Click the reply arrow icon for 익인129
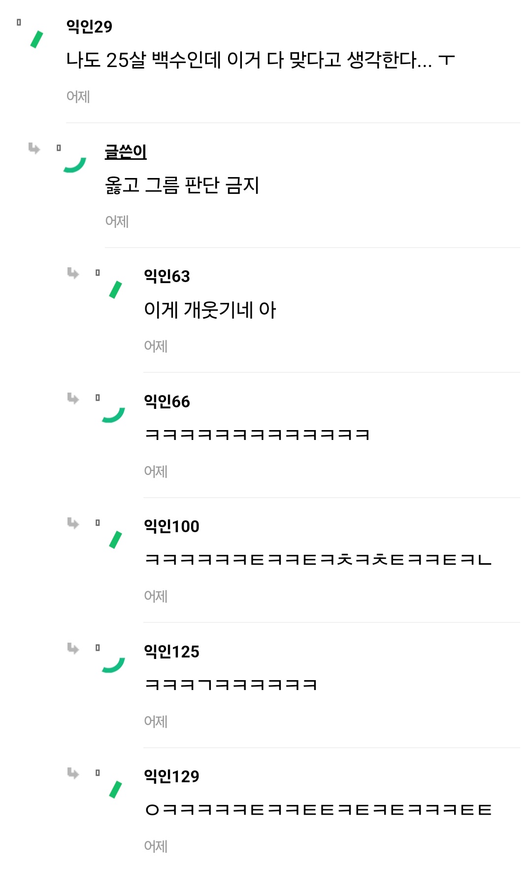 click(x=73, y=773)
